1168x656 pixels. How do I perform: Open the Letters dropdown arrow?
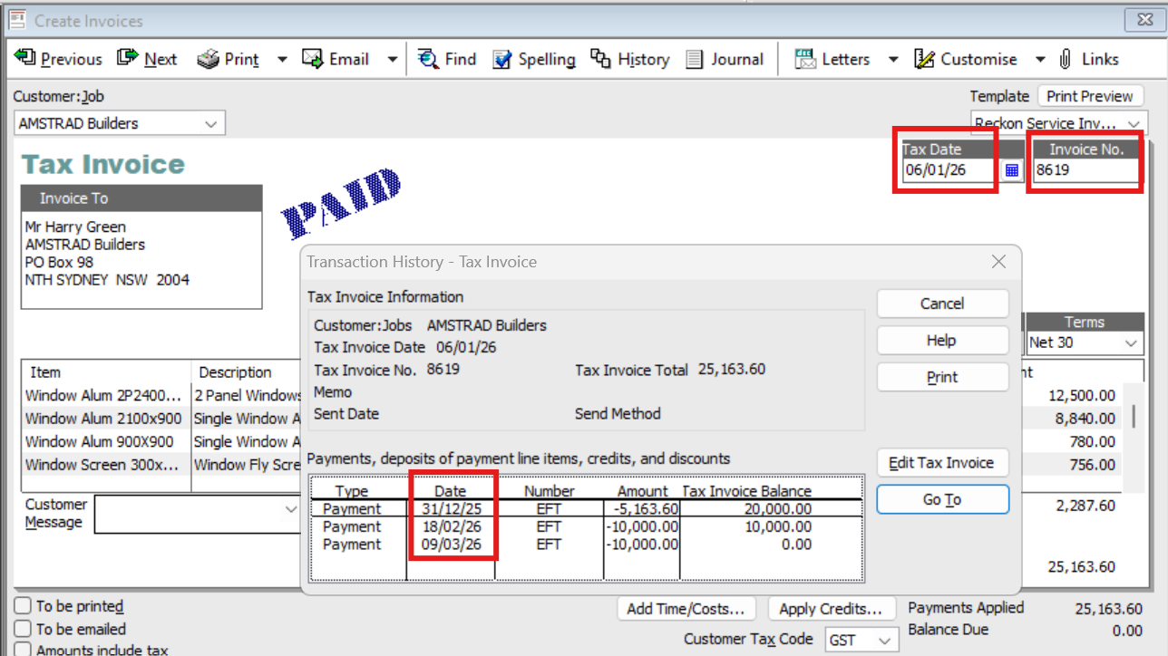(893, 60)
